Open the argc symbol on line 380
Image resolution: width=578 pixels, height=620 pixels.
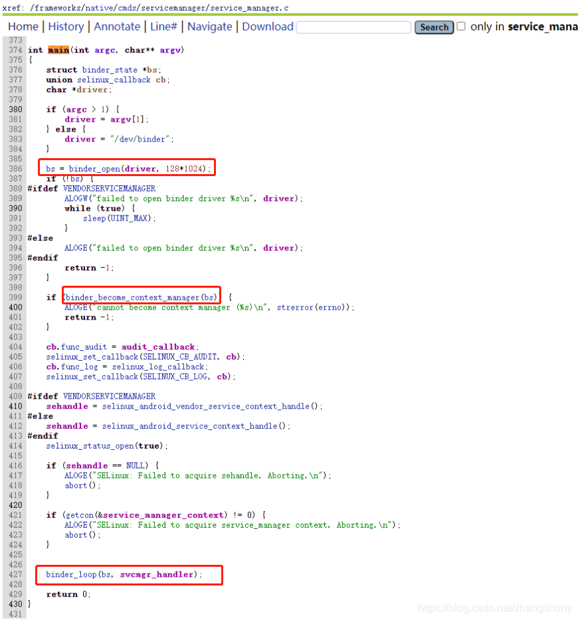pyautogui.click(x=76, y=110)
